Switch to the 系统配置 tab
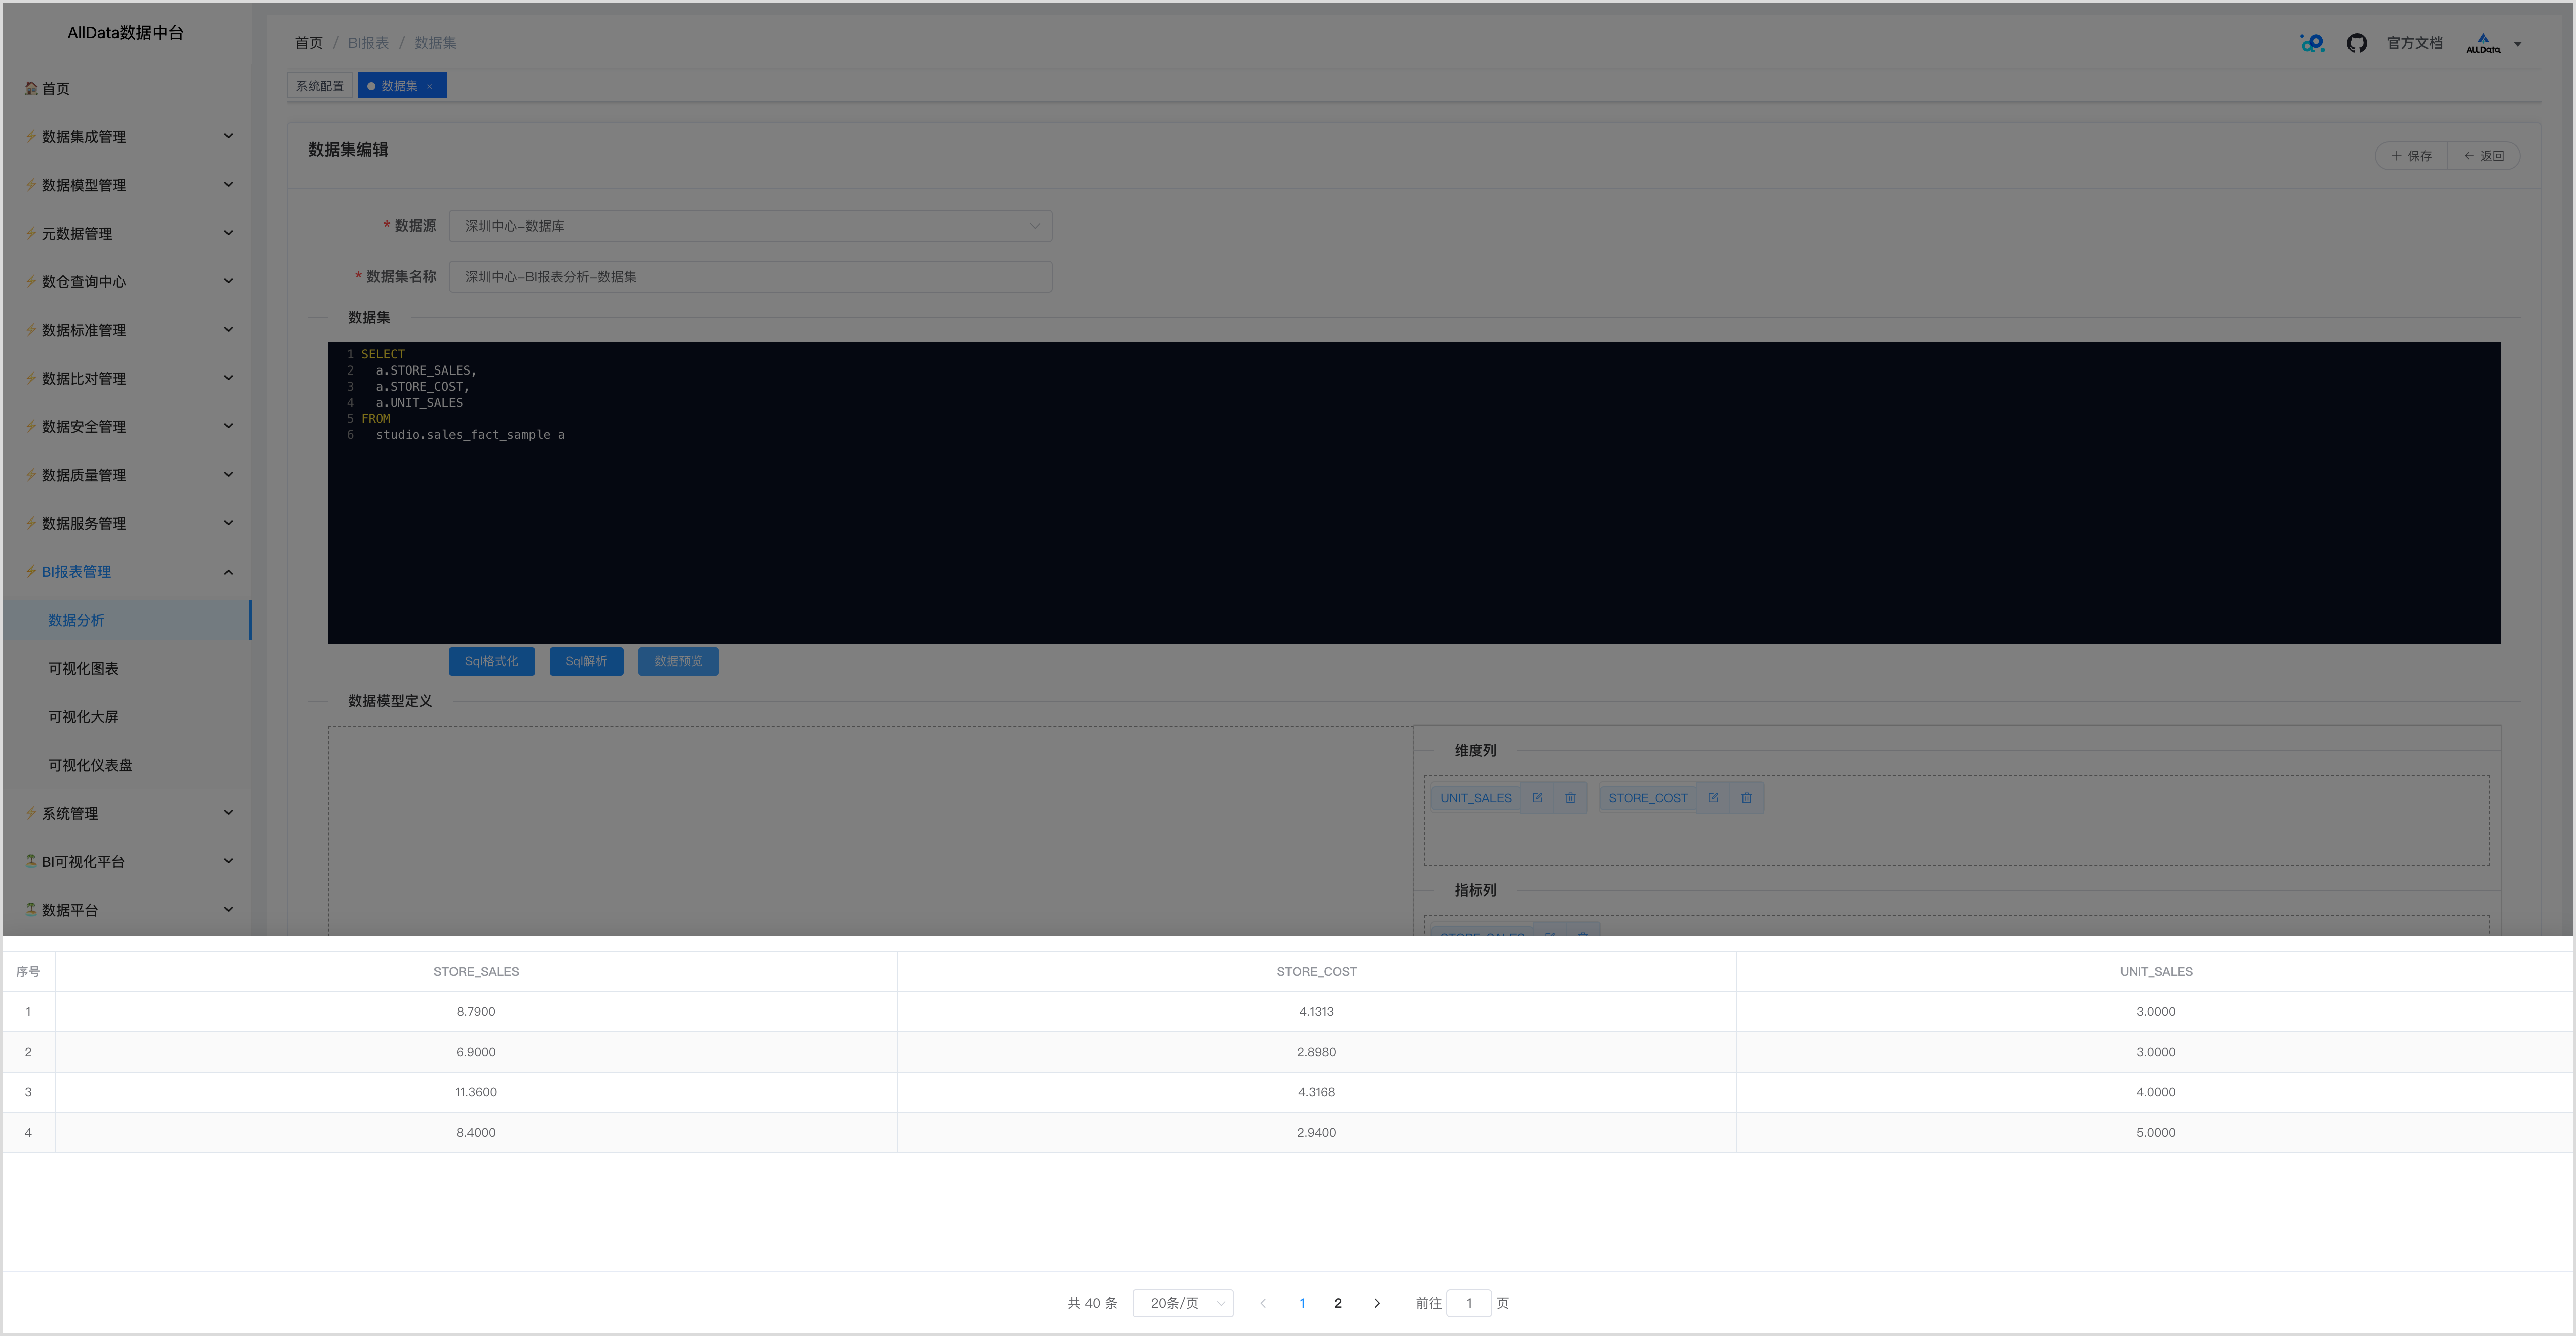Viewport: 2576px width, 1336px height. [x=320, y=86]
